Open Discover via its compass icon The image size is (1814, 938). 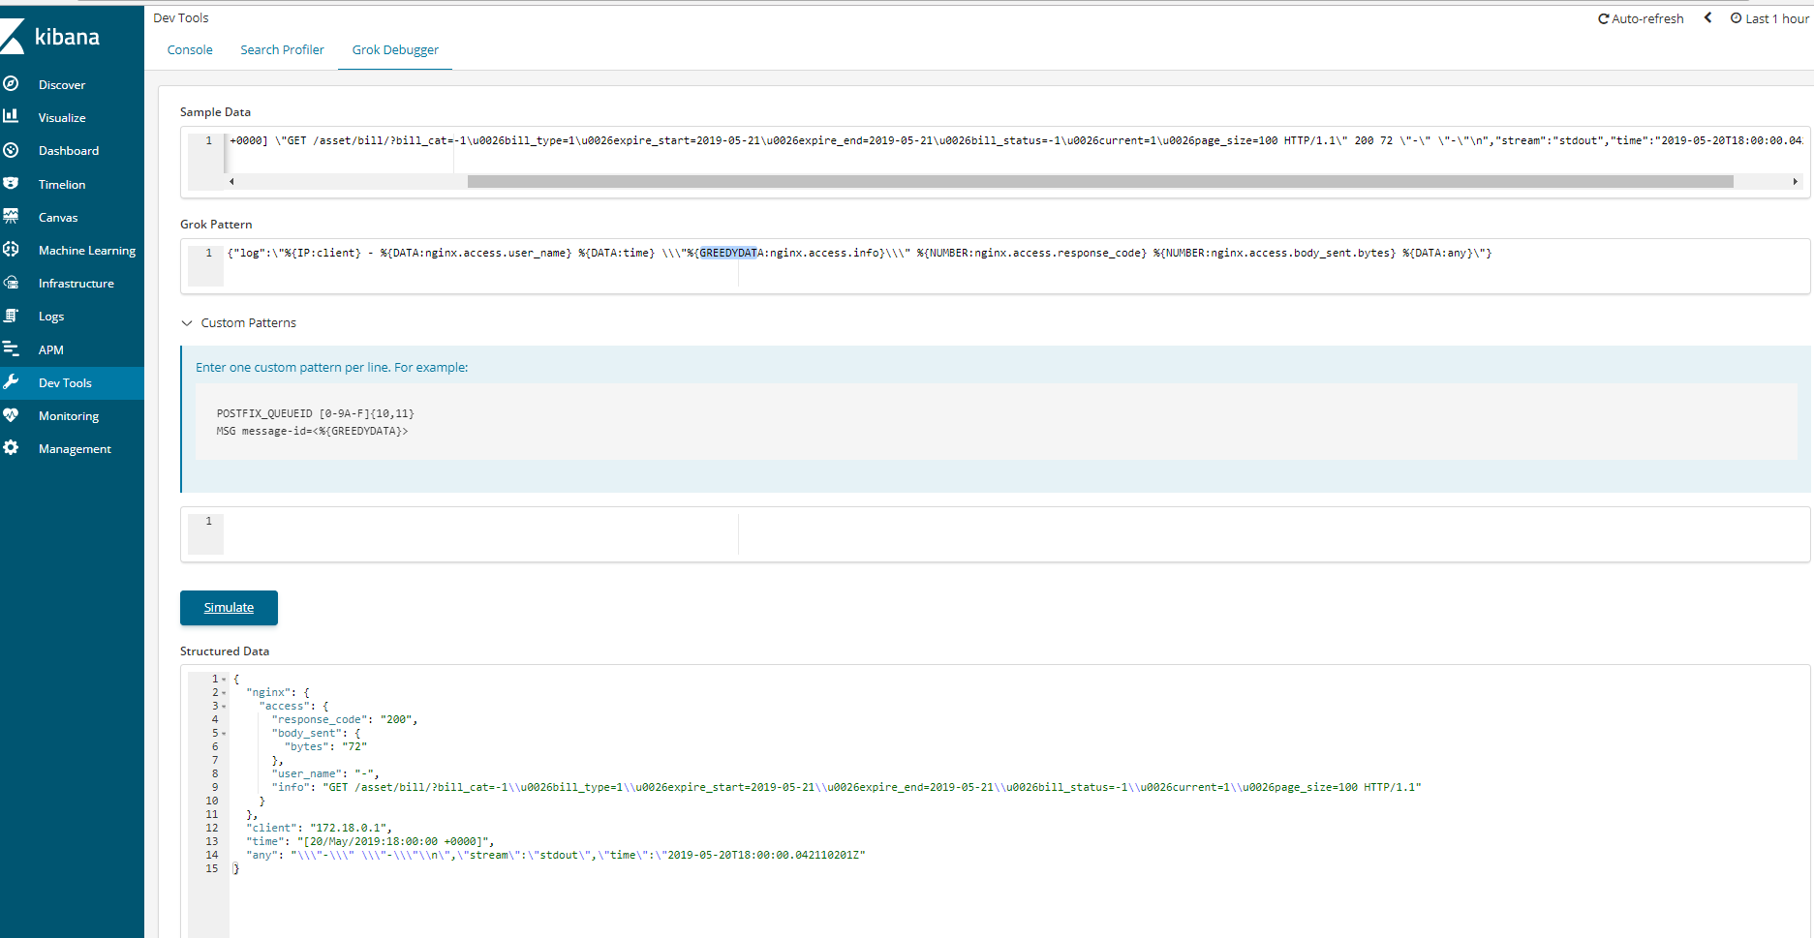tap(11, 84)
